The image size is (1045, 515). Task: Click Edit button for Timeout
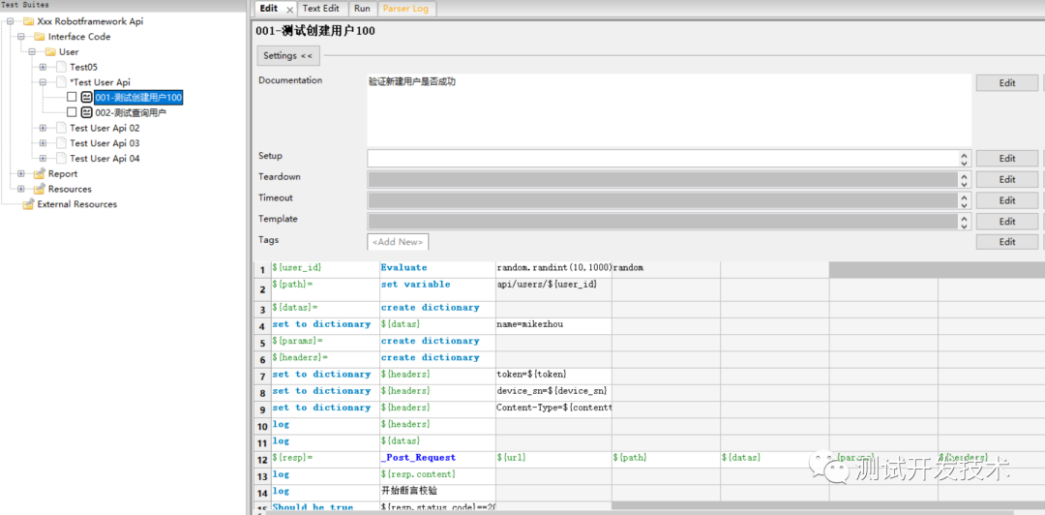click(1007, 200)
